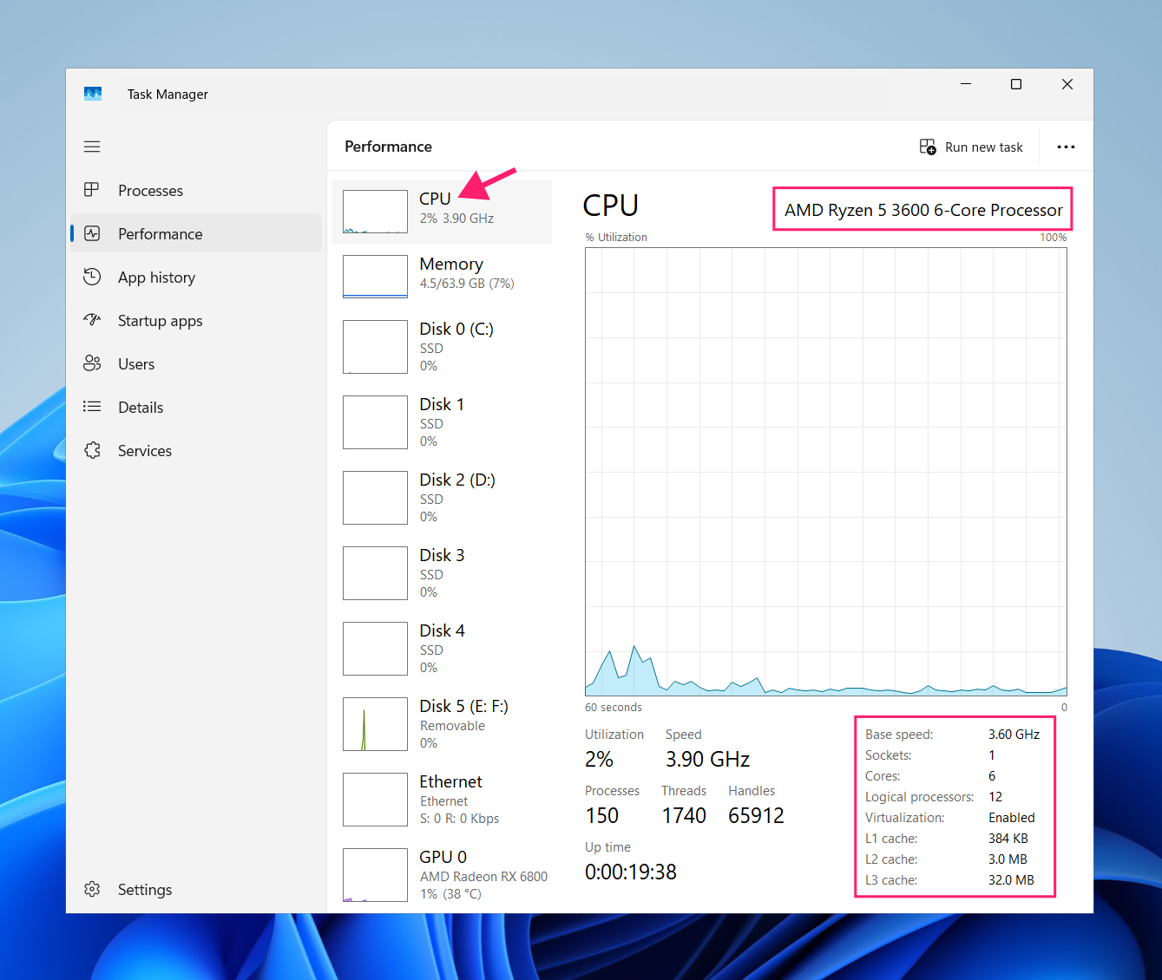Select Performance label in sidebar
Viewport: 1162px width, 980px height.
point(160,233)
